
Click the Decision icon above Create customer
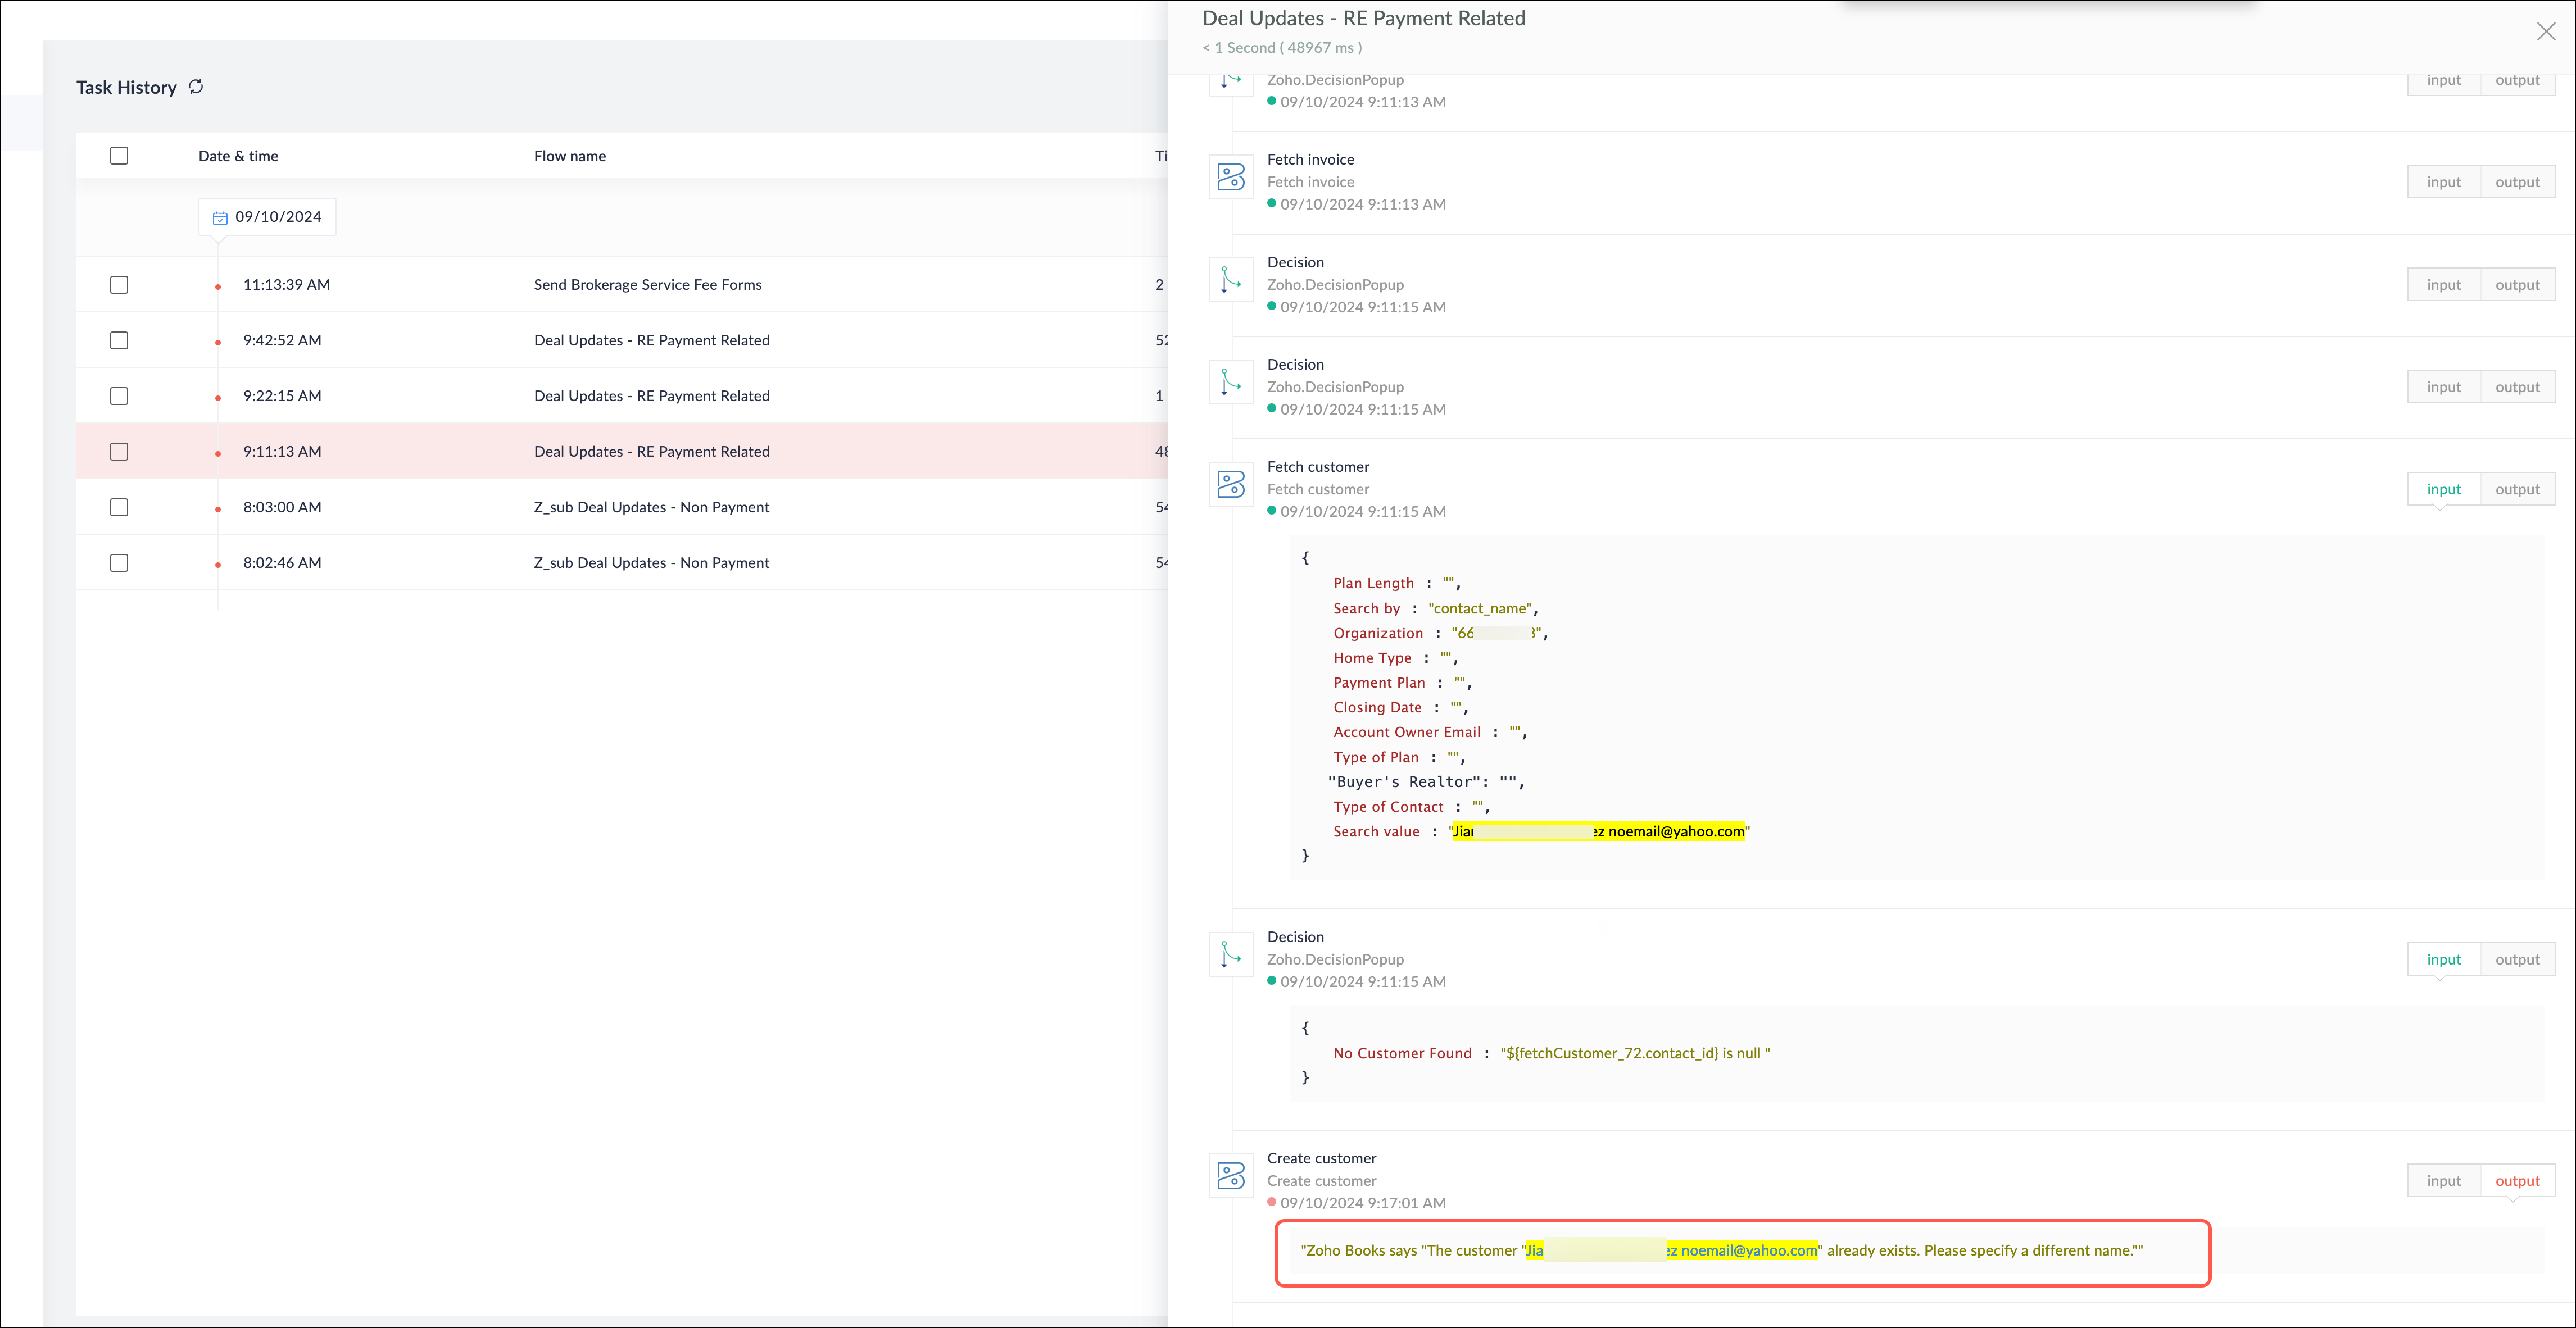(x=1230, y=955)
